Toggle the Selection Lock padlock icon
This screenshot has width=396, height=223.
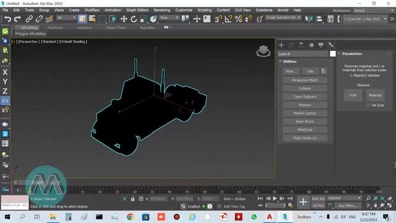point(133,199)
